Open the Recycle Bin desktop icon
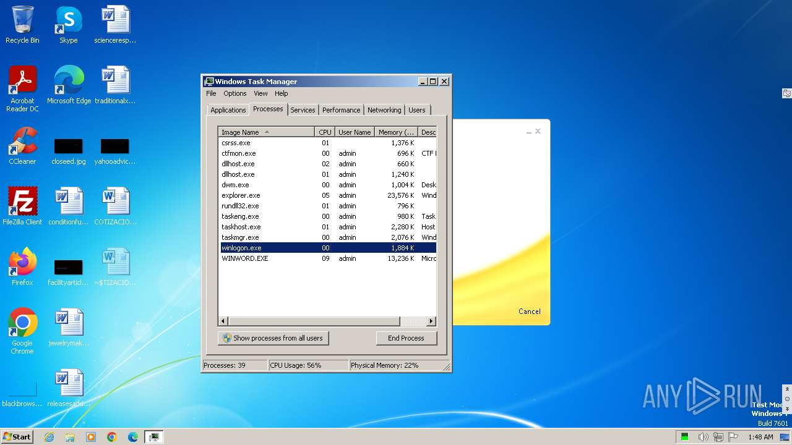 [22, 25]
